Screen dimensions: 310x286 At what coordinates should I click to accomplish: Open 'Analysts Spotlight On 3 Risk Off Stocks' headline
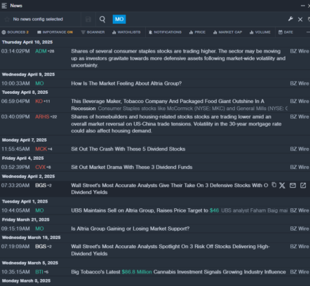point(170,250)
